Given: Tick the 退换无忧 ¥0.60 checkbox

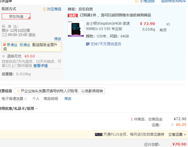Looking at the screenshot, I should pos(4,56).
